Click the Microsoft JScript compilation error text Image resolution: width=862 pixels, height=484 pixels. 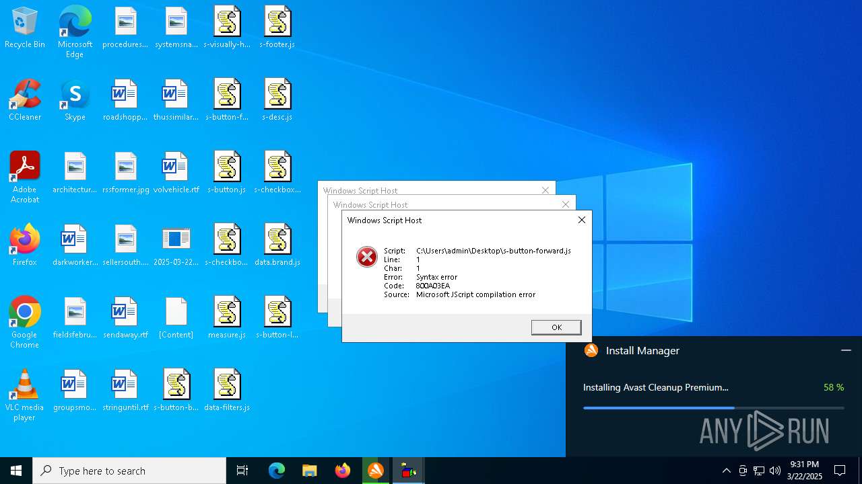[x=476, y=294]
